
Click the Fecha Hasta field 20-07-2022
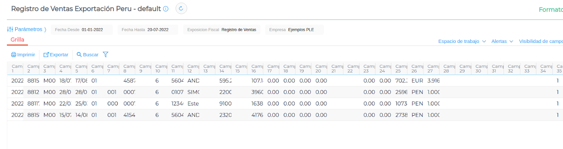pyautogui.click(x=148, y=30)
